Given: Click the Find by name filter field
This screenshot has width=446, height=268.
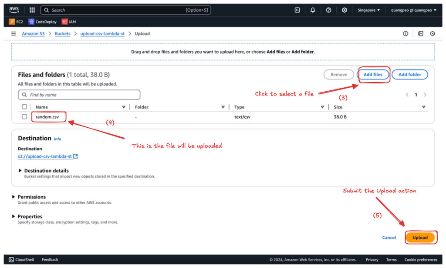Looking at the screenshot, I should [x=79, y=95].
